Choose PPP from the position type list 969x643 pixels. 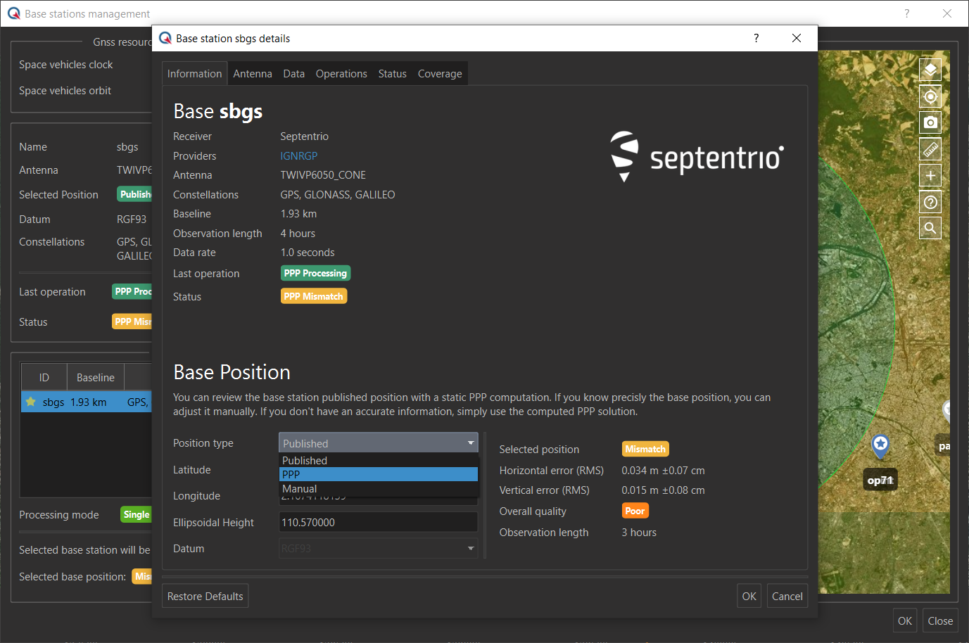pyautogui.click(x=378, y=474)
